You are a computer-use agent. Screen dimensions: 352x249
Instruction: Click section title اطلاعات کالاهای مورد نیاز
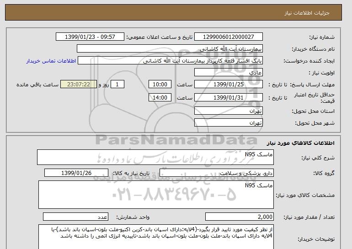(300, 143)
